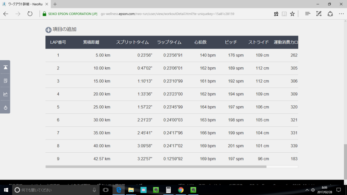This screenshot has width=347, height=195.
Task: Open Edge more actions menu
Action: click(x=341, y=14)
